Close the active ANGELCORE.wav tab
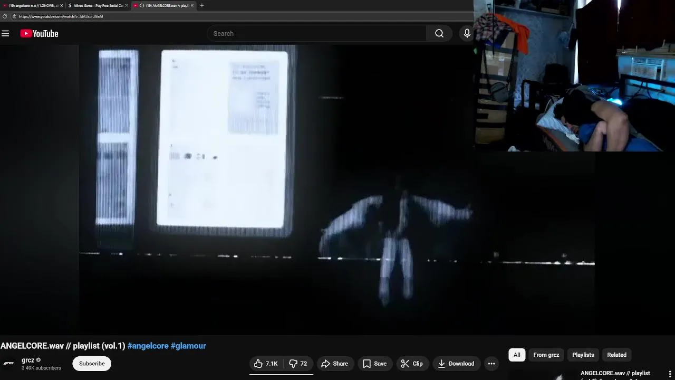The height and width of the screenshot is (380, 675). click(192, 5)
